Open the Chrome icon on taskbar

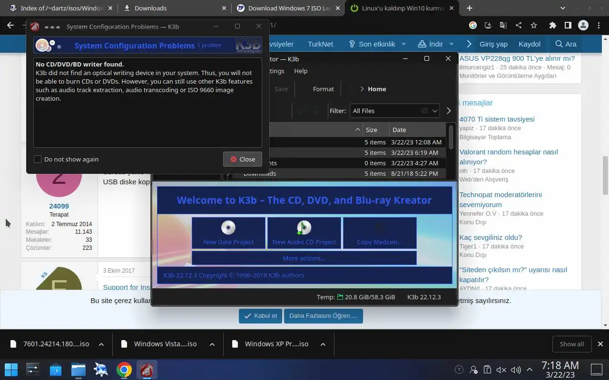coord(124,369)
